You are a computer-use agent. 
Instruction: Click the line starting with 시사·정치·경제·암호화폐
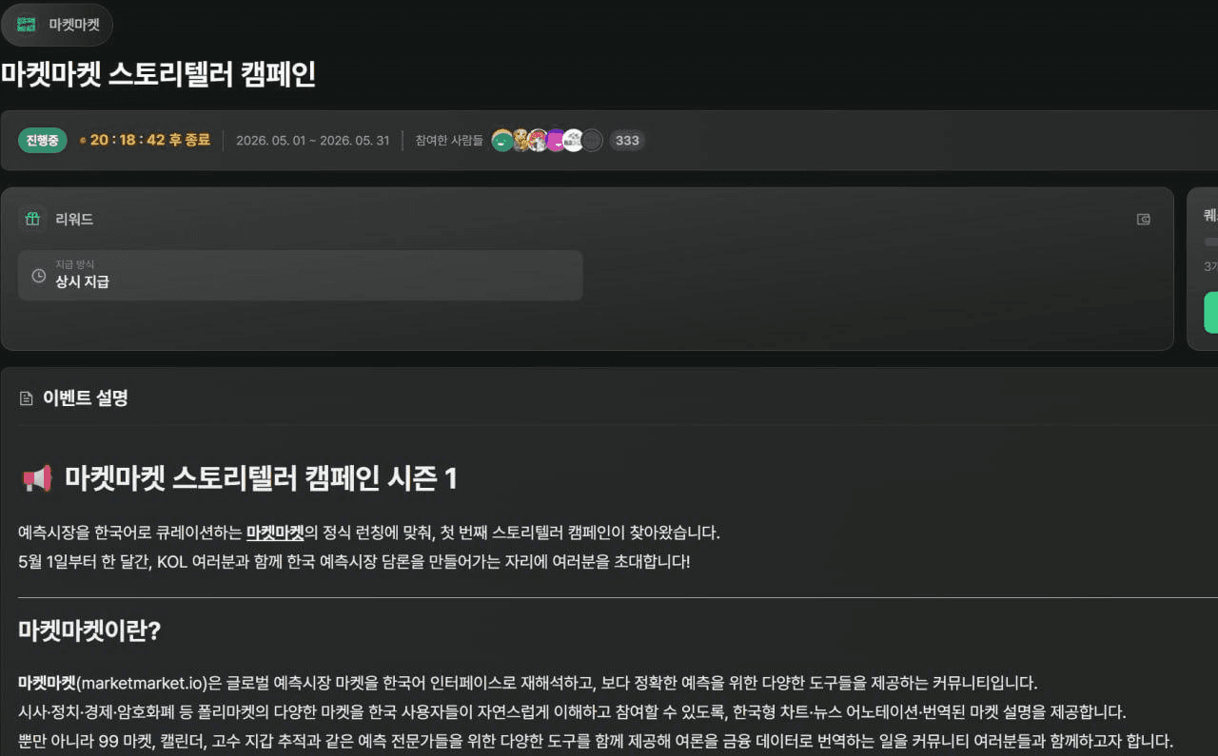pyautogui.click(x=572, y=712)
